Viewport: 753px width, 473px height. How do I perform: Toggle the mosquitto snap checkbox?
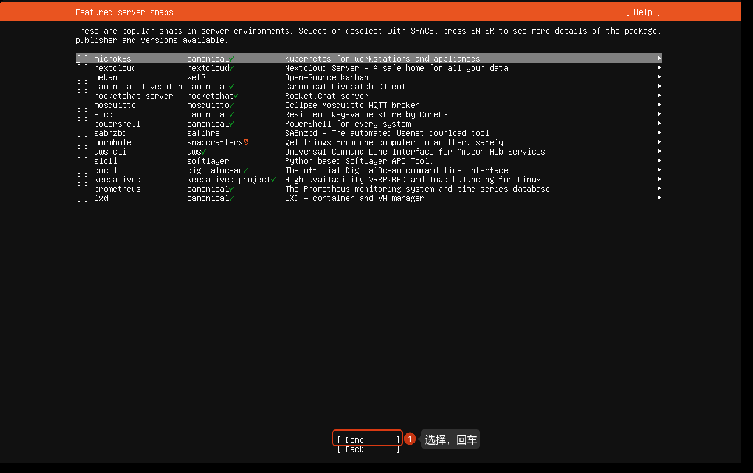[x=83, y=105]
